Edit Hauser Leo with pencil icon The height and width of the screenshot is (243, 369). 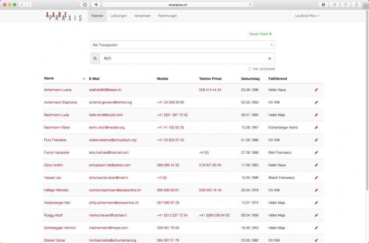316,178
